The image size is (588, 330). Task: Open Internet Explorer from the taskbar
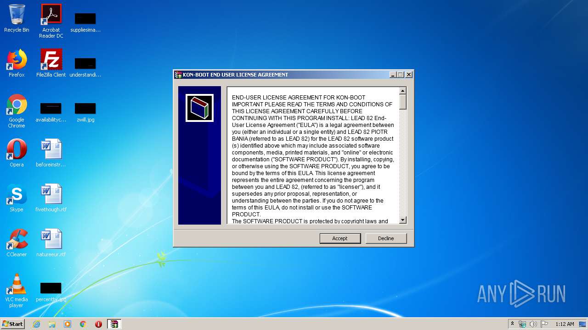point(36,324)
